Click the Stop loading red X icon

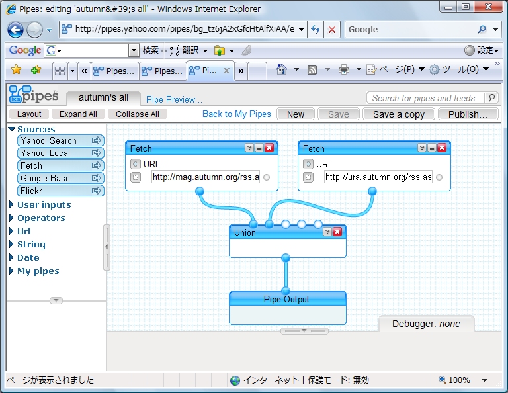click(x=332, y=30)
